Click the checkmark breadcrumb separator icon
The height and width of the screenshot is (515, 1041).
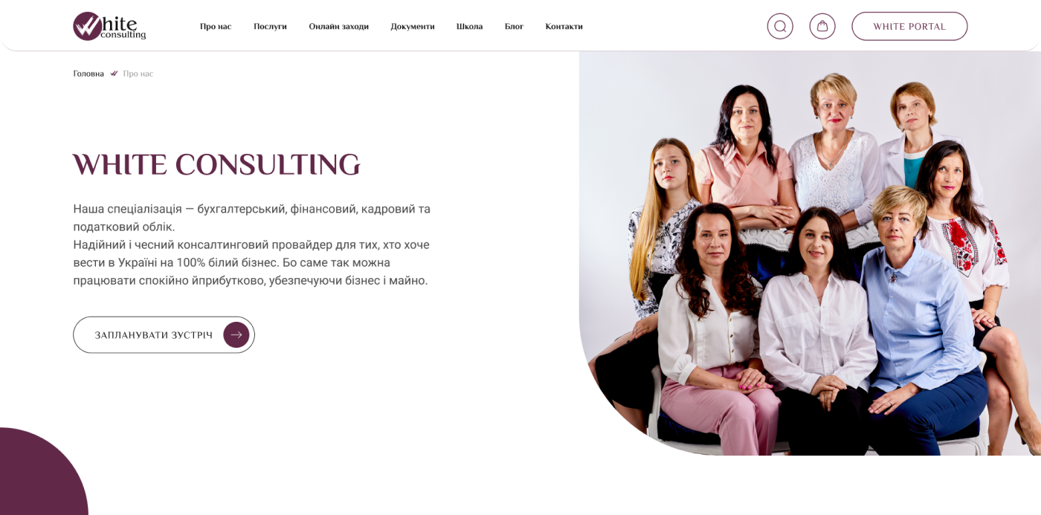point(114,74)
